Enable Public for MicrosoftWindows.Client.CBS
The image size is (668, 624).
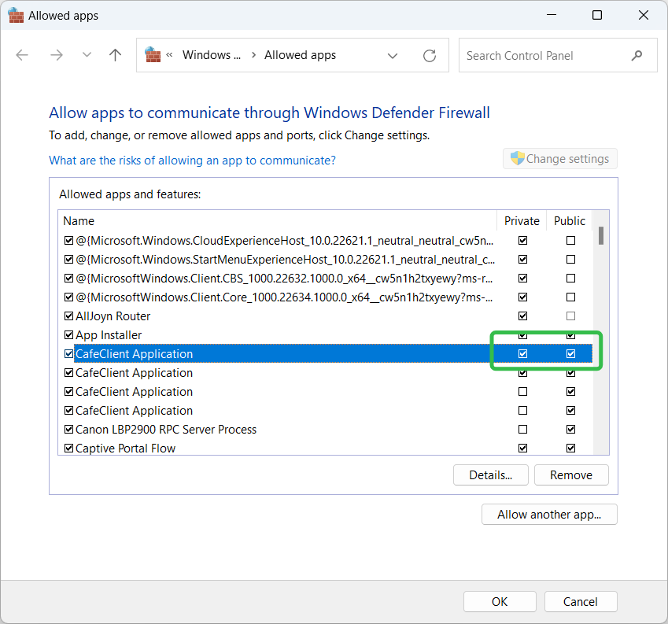click(x=571, y=278)
